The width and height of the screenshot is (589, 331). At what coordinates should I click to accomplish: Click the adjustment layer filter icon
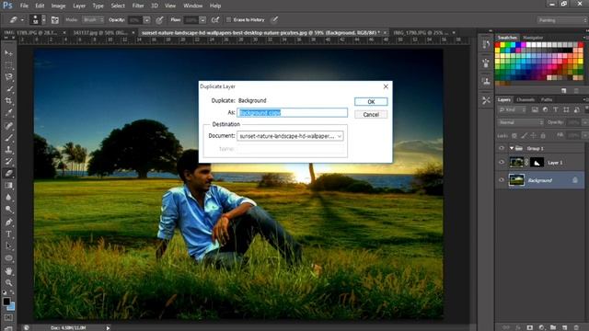point(545,109)
